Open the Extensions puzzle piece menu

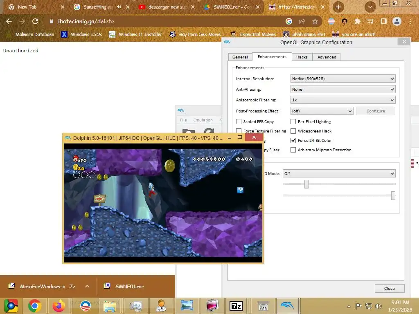click(x=357, y=21)
